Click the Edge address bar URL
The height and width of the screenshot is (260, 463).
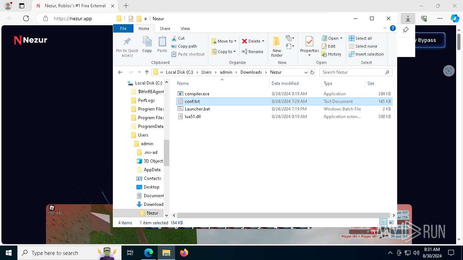tap(73, 18)
